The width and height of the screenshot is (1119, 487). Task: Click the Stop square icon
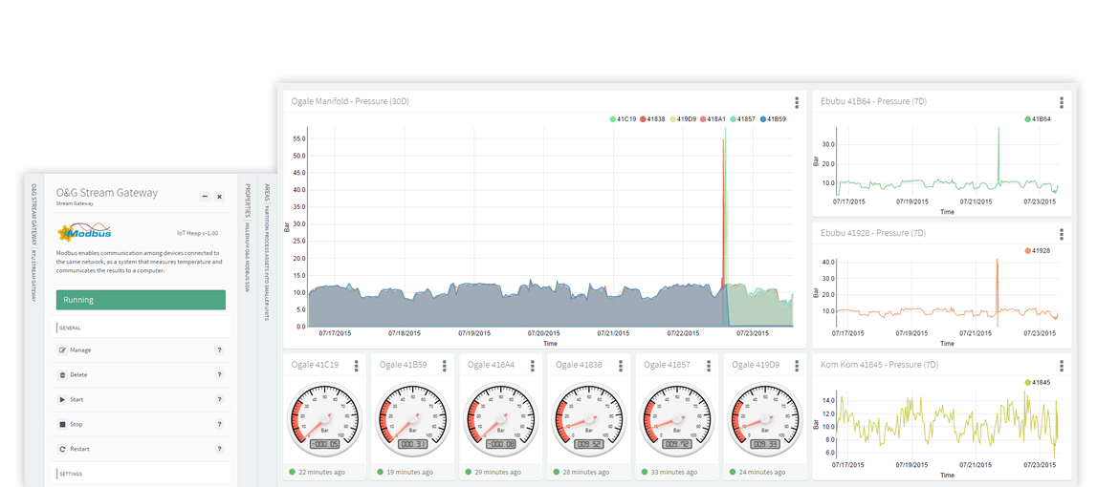63,424
